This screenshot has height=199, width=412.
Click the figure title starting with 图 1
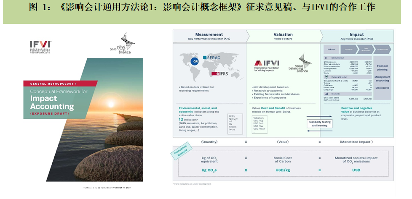[x=202, y=8]
